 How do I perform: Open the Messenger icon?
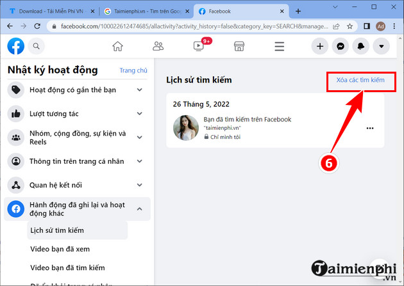point(341,46)
